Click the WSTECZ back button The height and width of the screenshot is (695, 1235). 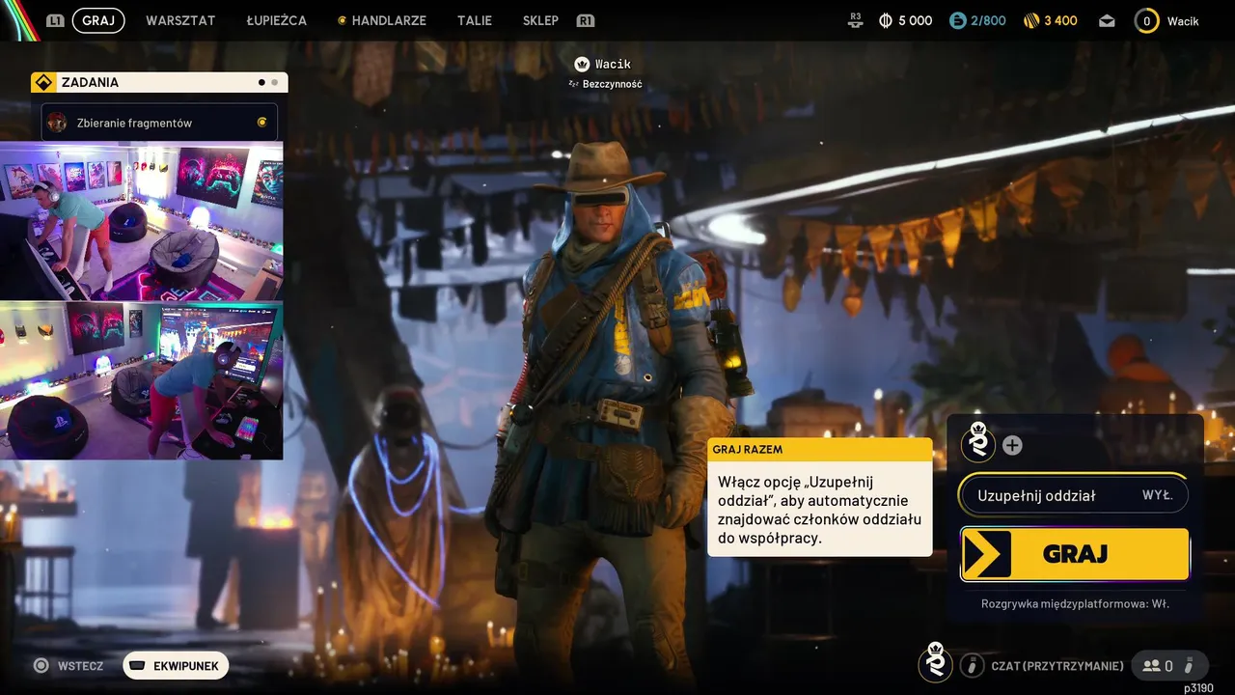point(69,665)
